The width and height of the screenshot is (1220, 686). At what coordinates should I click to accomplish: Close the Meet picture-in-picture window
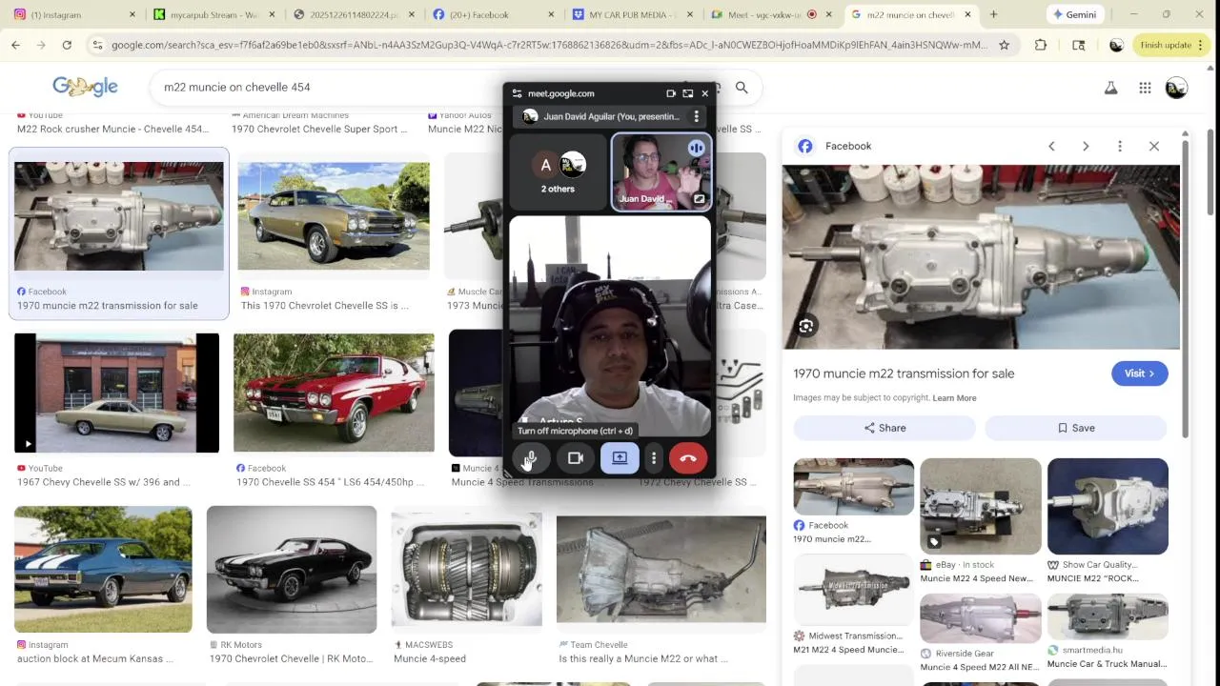pos(704,93)
